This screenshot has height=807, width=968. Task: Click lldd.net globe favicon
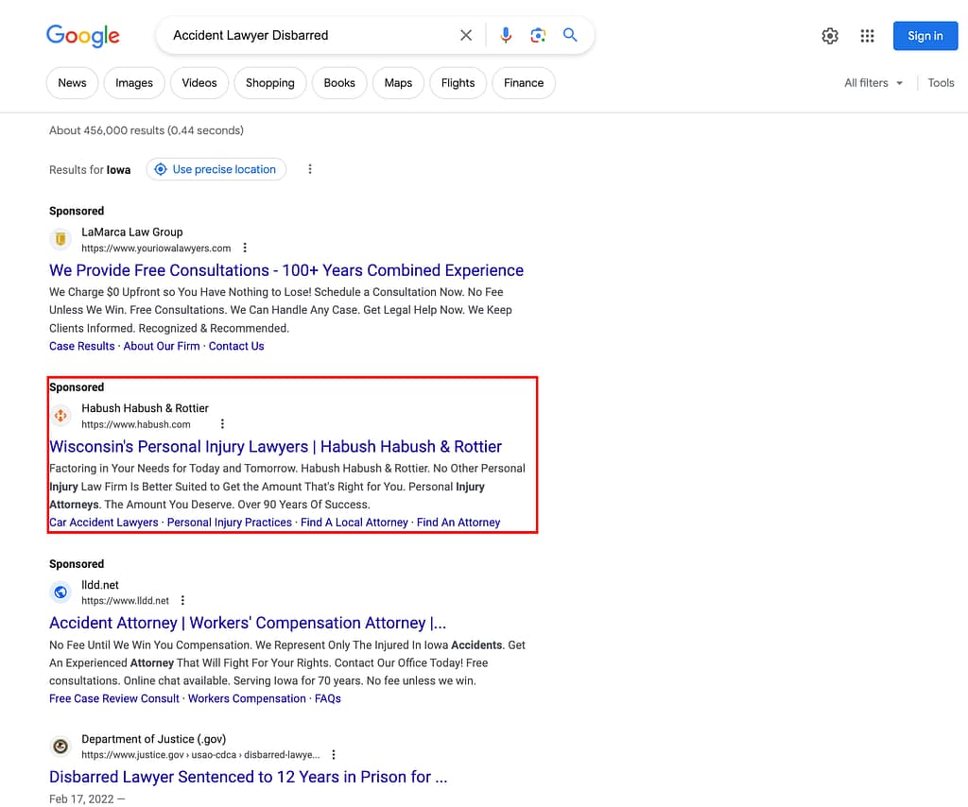[60, 592]
